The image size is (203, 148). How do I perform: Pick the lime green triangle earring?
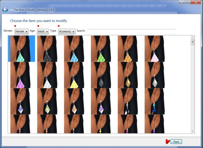pos(101,49)
